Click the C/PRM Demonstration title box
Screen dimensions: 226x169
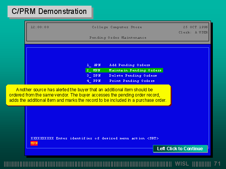[x=49, y=11]
